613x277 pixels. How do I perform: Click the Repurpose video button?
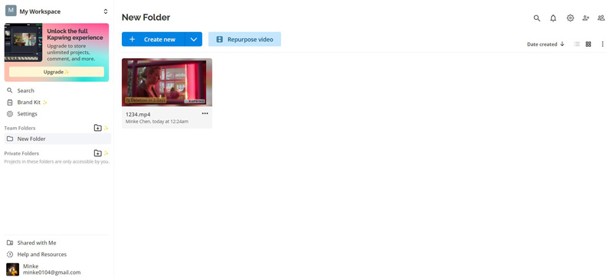click(244, 39)
